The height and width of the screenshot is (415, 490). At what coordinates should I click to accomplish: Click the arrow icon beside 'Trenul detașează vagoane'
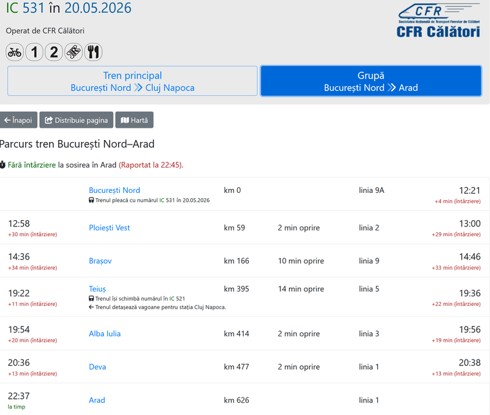[x=92, y=307]
